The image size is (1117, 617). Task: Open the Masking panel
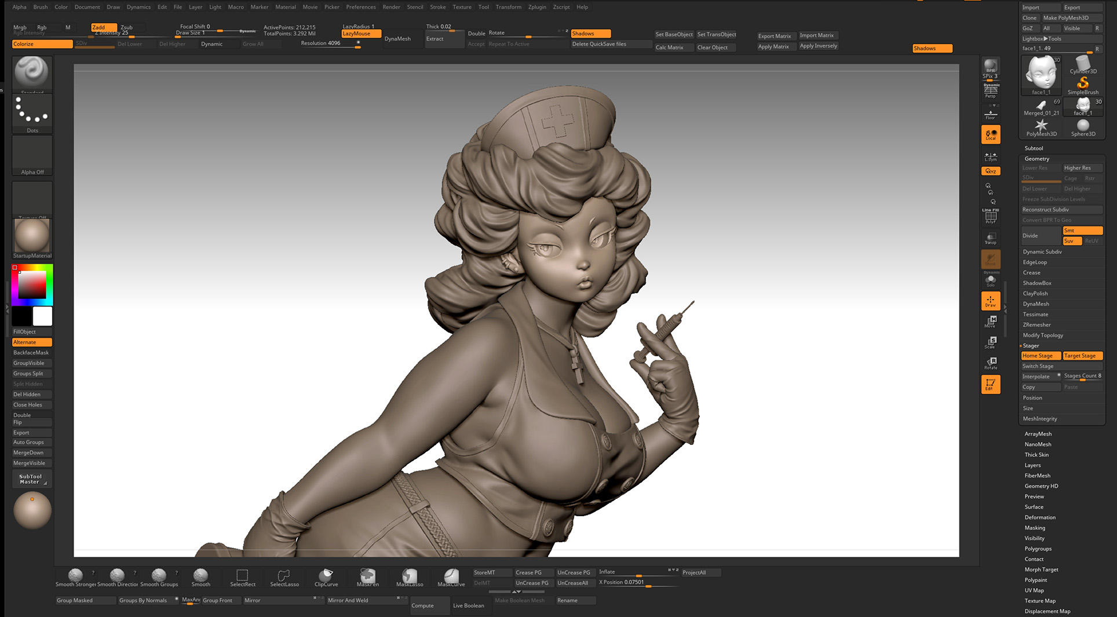point(1035,527)
